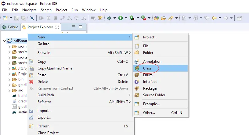Click the Pin Editor toolbar icon
Image resolution: width=249 pixels, height=135 pixels.
click(x=239, y=18)
